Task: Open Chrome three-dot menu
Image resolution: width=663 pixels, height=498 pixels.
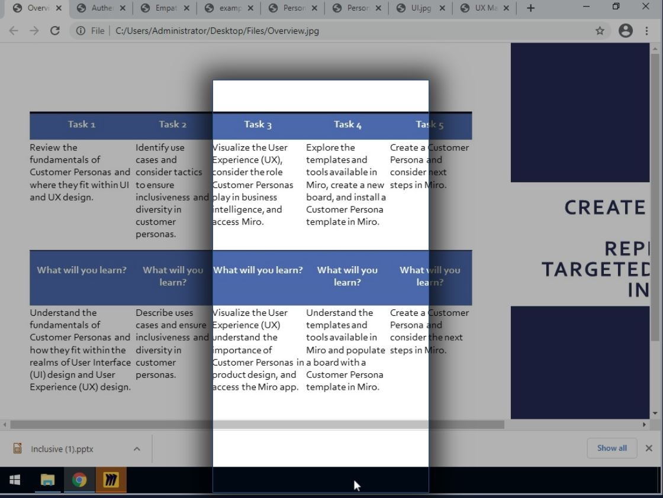Action: point(646,31)
